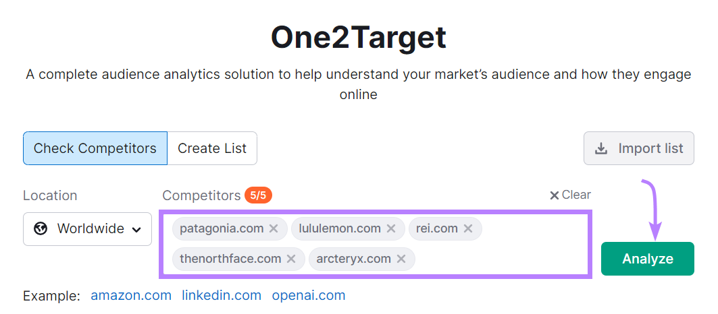
Task: Click the Import list button
Action: [x=639, y=148]
